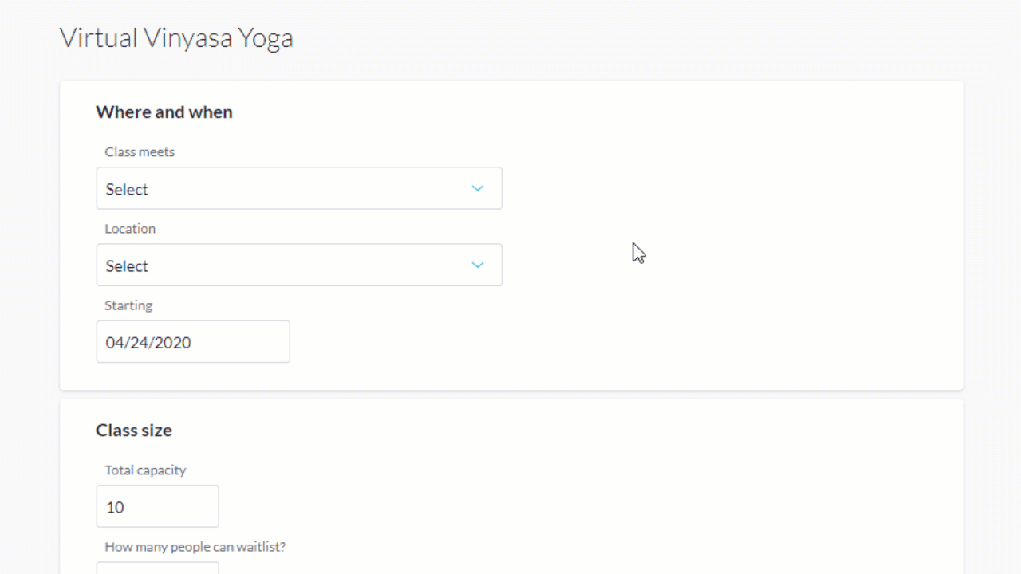Select the "Where and when" section heading
This screenshot has height=574, width=1021.
[164, 112]
